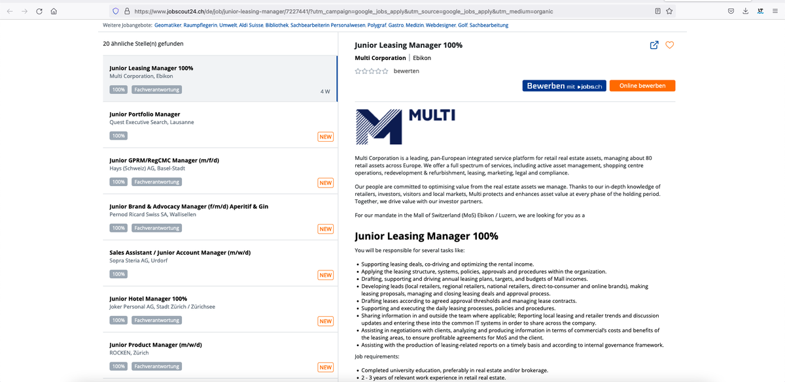This screenshot has height=382, width=785.
Task: Open the browser downloads panel
Action: [746, 11]
